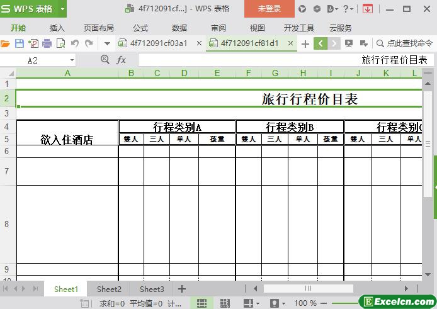This screenshot has width=437, height=309.
Task: Click the Undo arrow icon
Action: pos(75,43)
